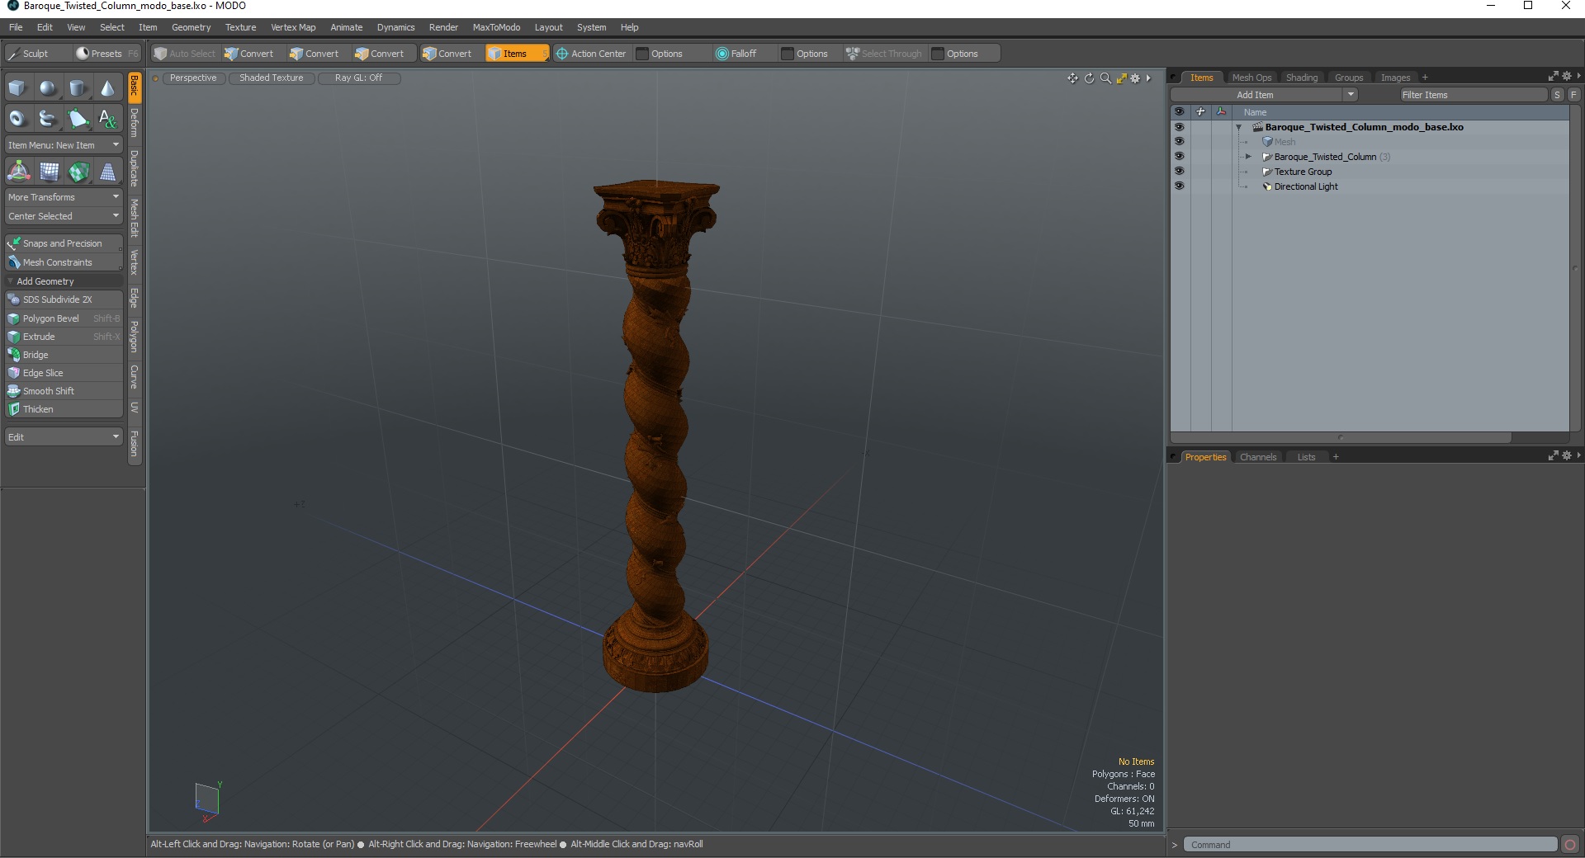Open the Add Item dropdown arrow
The image size is (1585, 858).
[1351, 95]
